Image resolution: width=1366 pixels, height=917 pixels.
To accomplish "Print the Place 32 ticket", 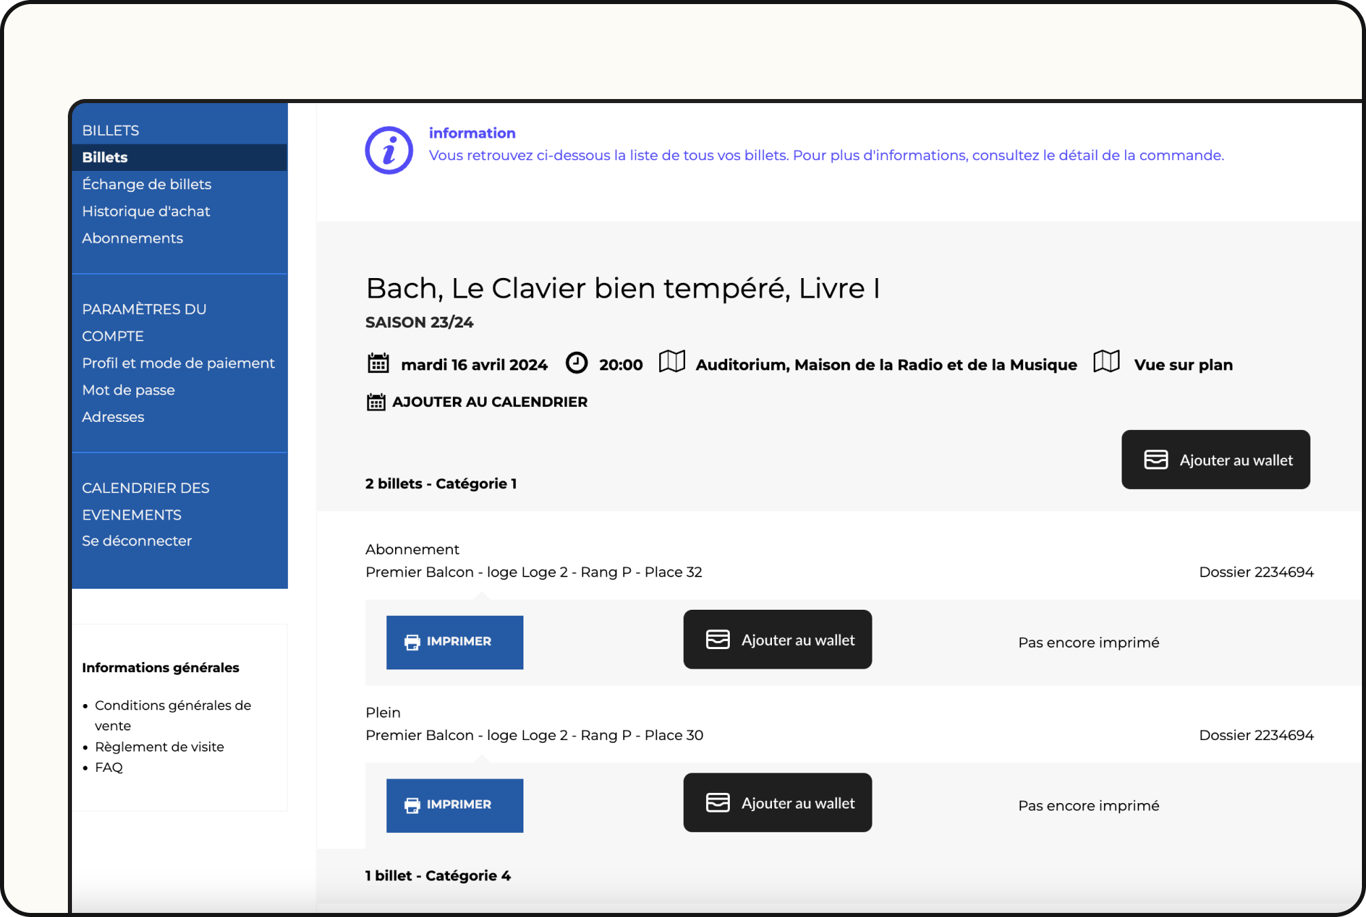I will point(455,642).
